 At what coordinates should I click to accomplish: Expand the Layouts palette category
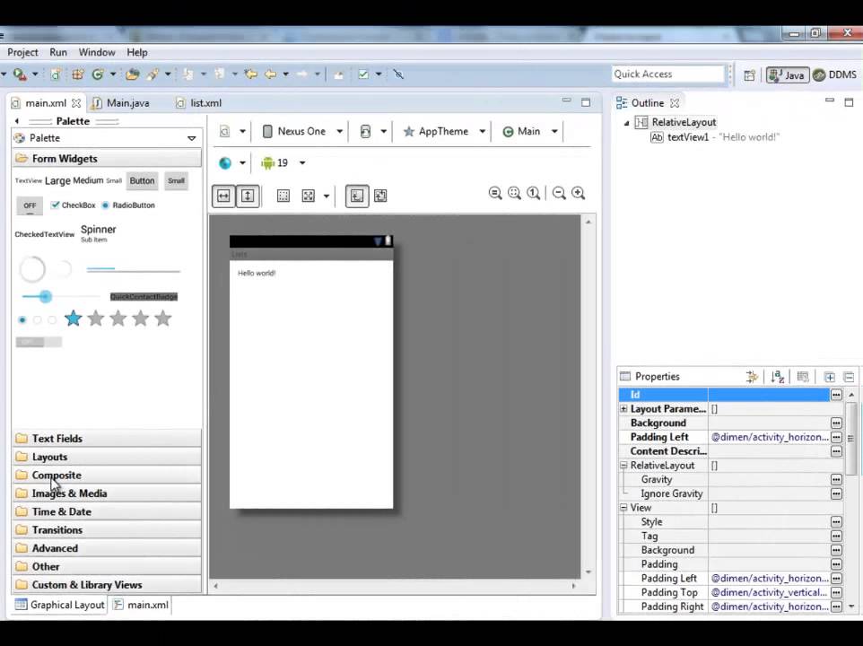click(x=107, y=457)
